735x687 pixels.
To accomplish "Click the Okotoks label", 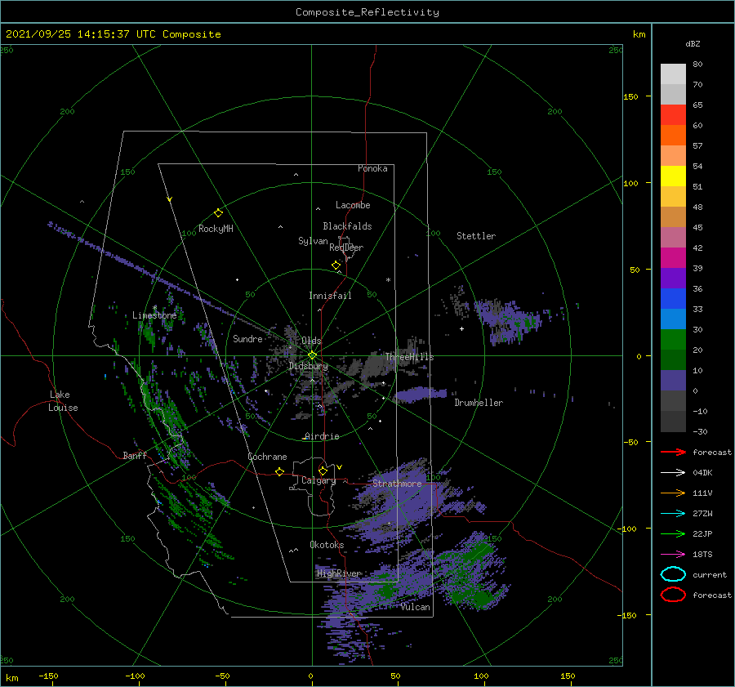I will click(327, 545).
